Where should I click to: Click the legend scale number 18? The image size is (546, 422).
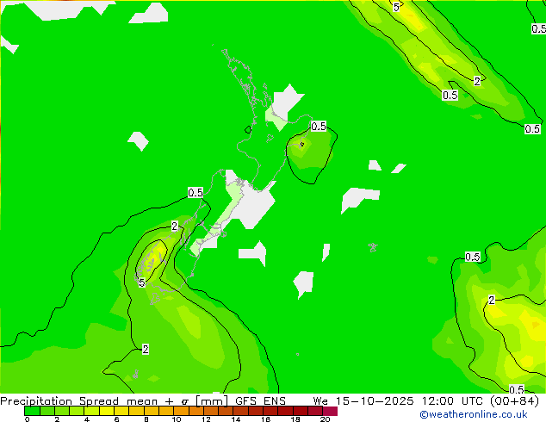point(295,419)
